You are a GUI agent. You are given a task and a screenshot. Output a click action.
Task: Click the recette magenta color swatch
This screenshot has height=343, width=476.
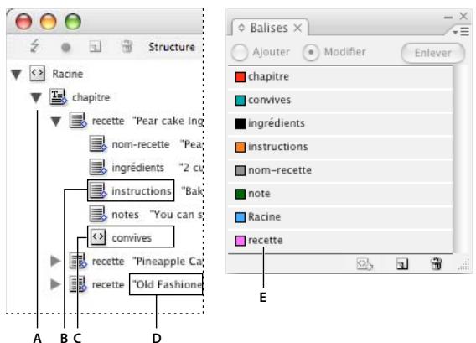241,241
